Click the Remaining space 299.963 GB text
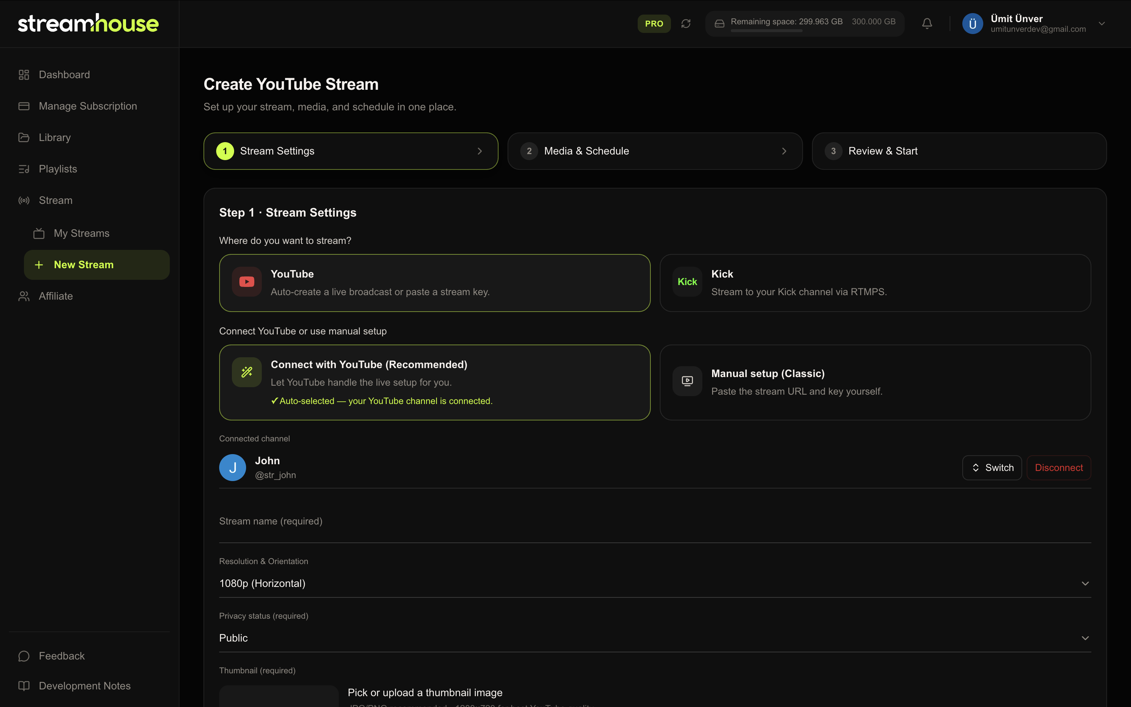This screenshot has height=707, width=1131. 787,22
